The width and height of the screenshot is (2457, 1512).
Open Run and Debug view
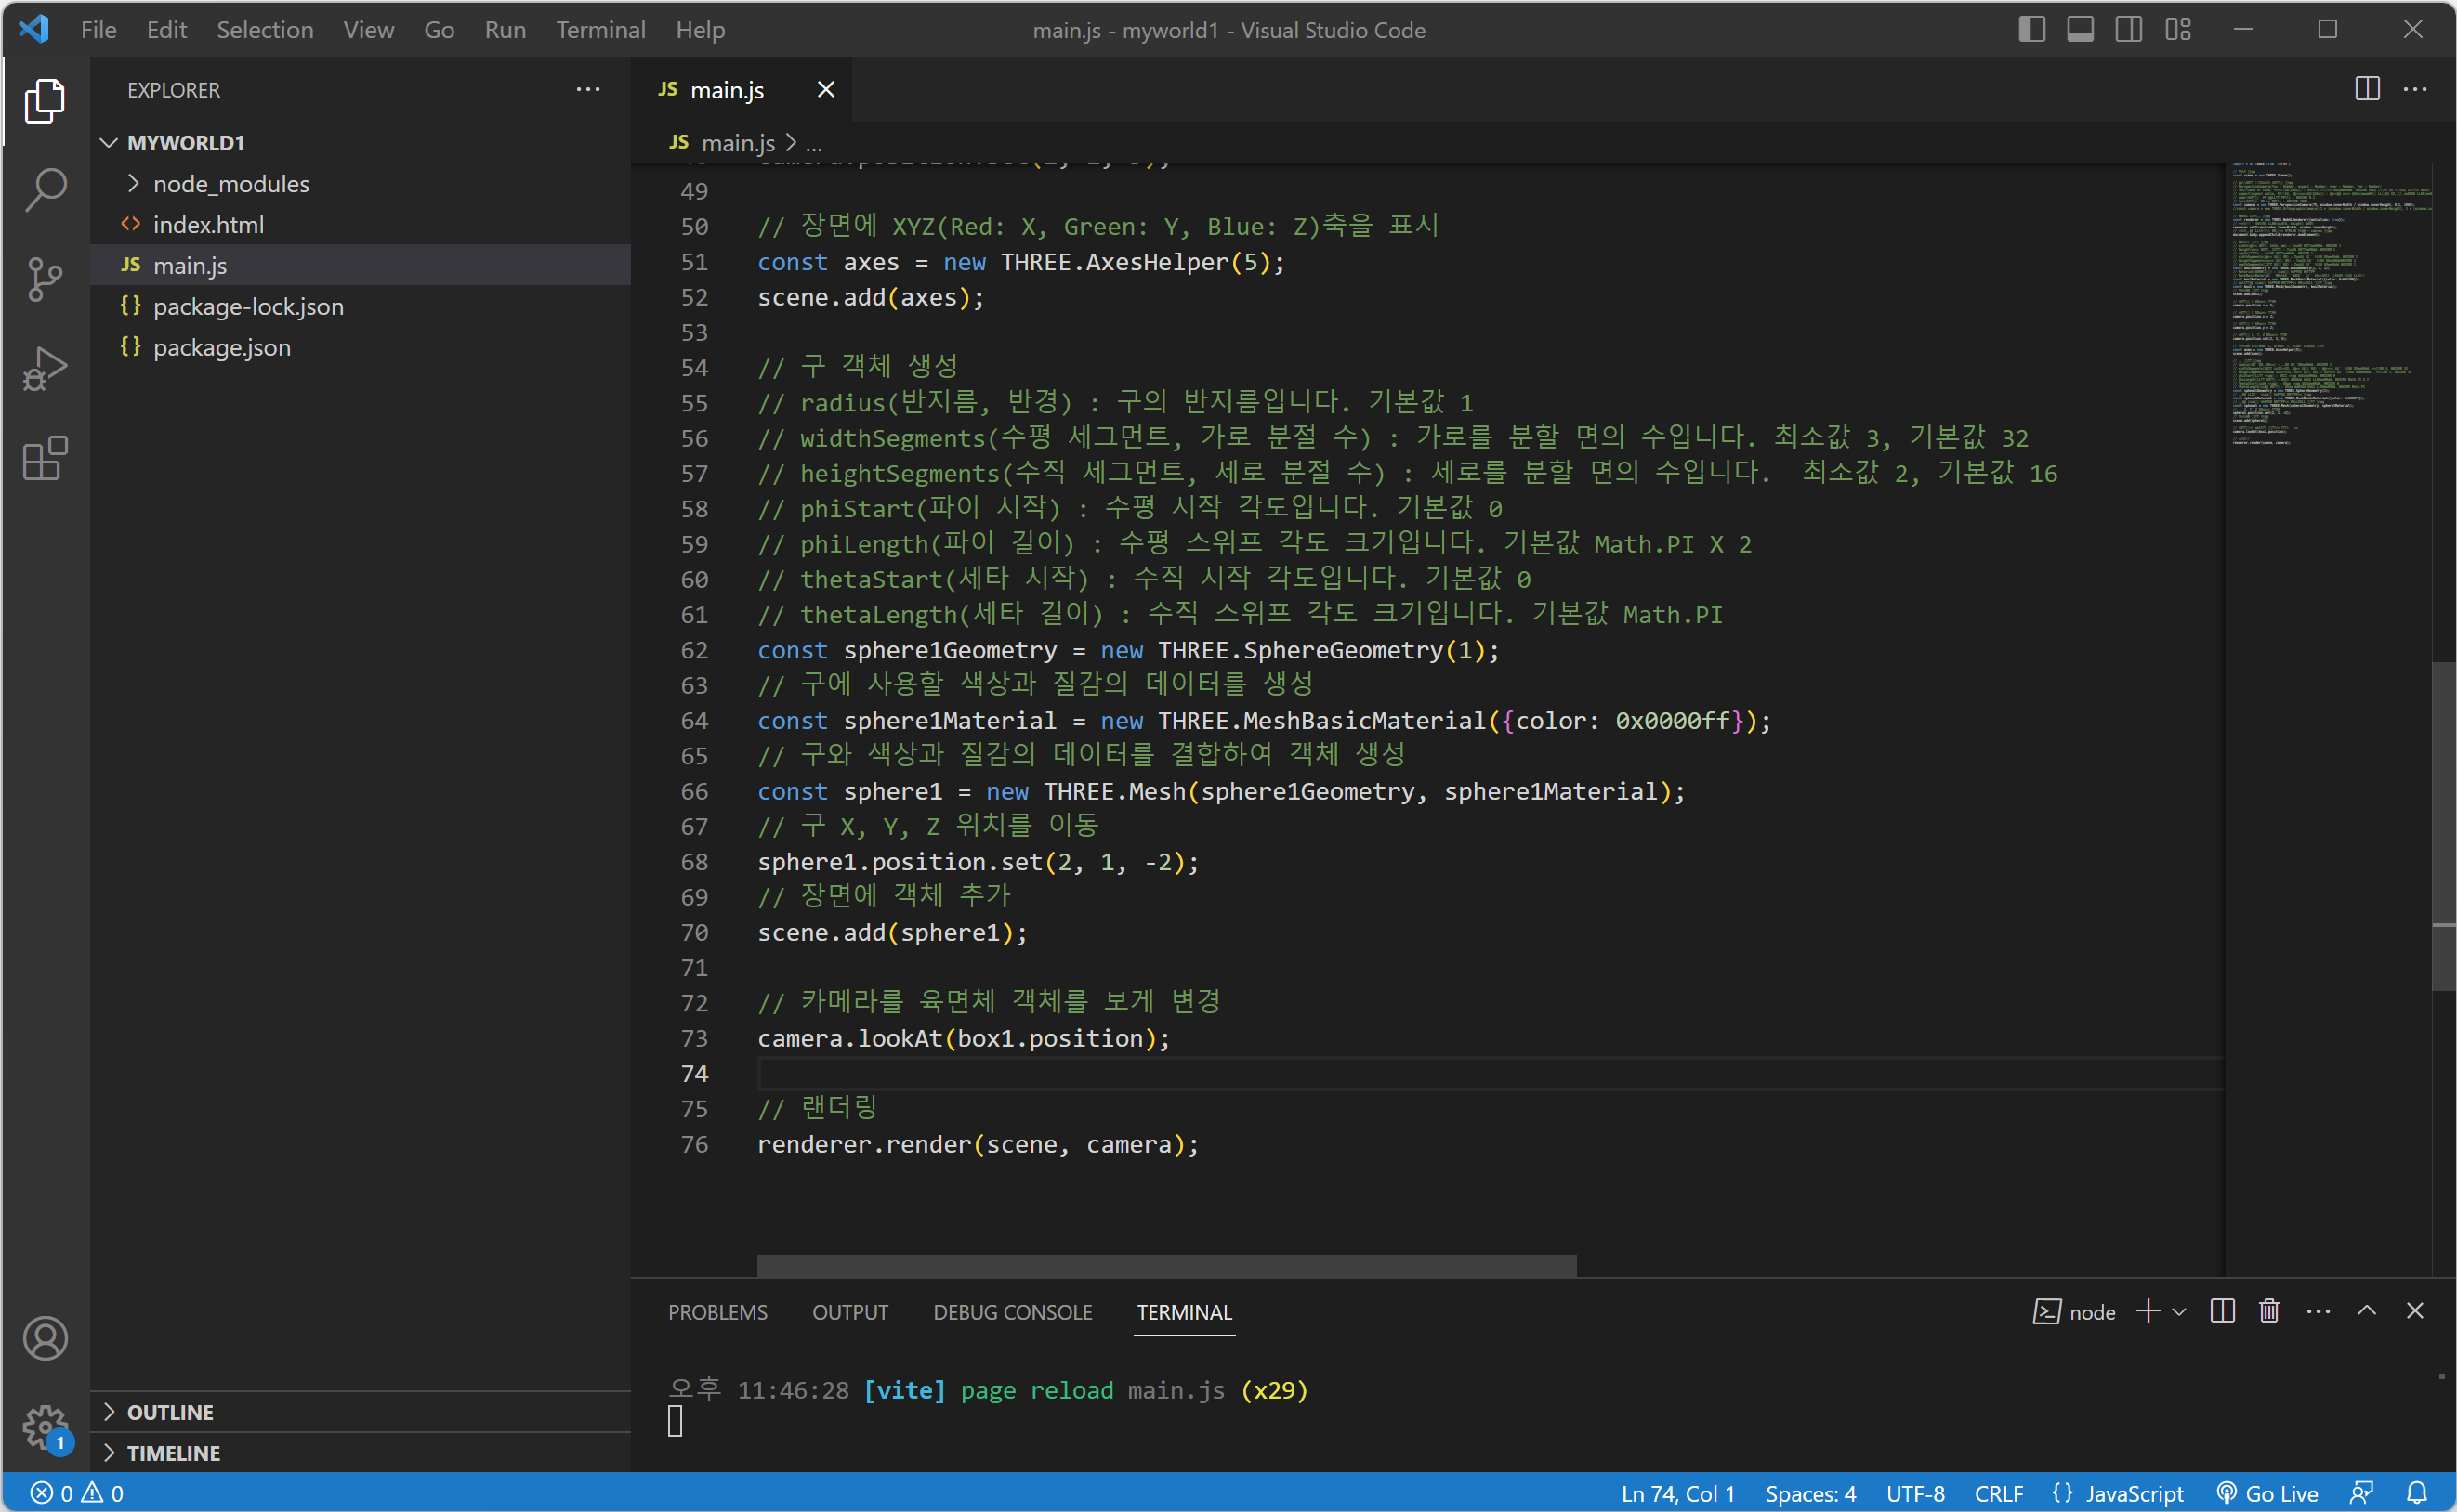tap(45, 369)
